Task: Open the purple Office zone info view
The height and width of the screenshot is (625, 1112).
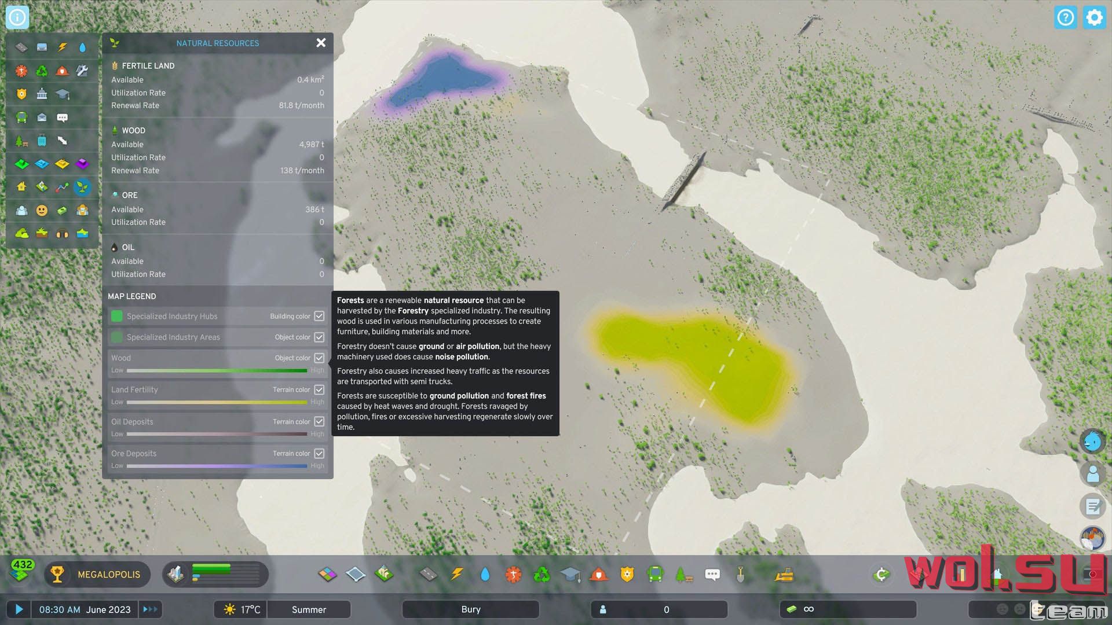Action: pos(82,164)
